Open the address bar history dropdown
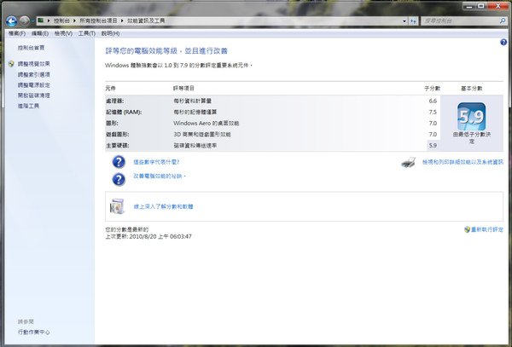 coord(404,20)
